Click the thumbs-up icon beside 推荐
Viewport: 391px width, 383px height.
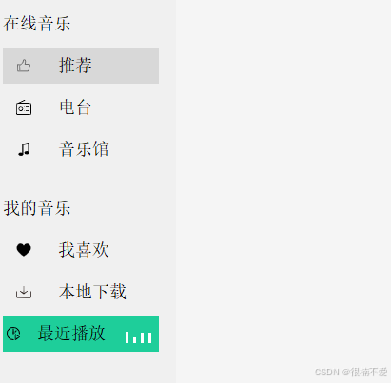pos(24,66)
